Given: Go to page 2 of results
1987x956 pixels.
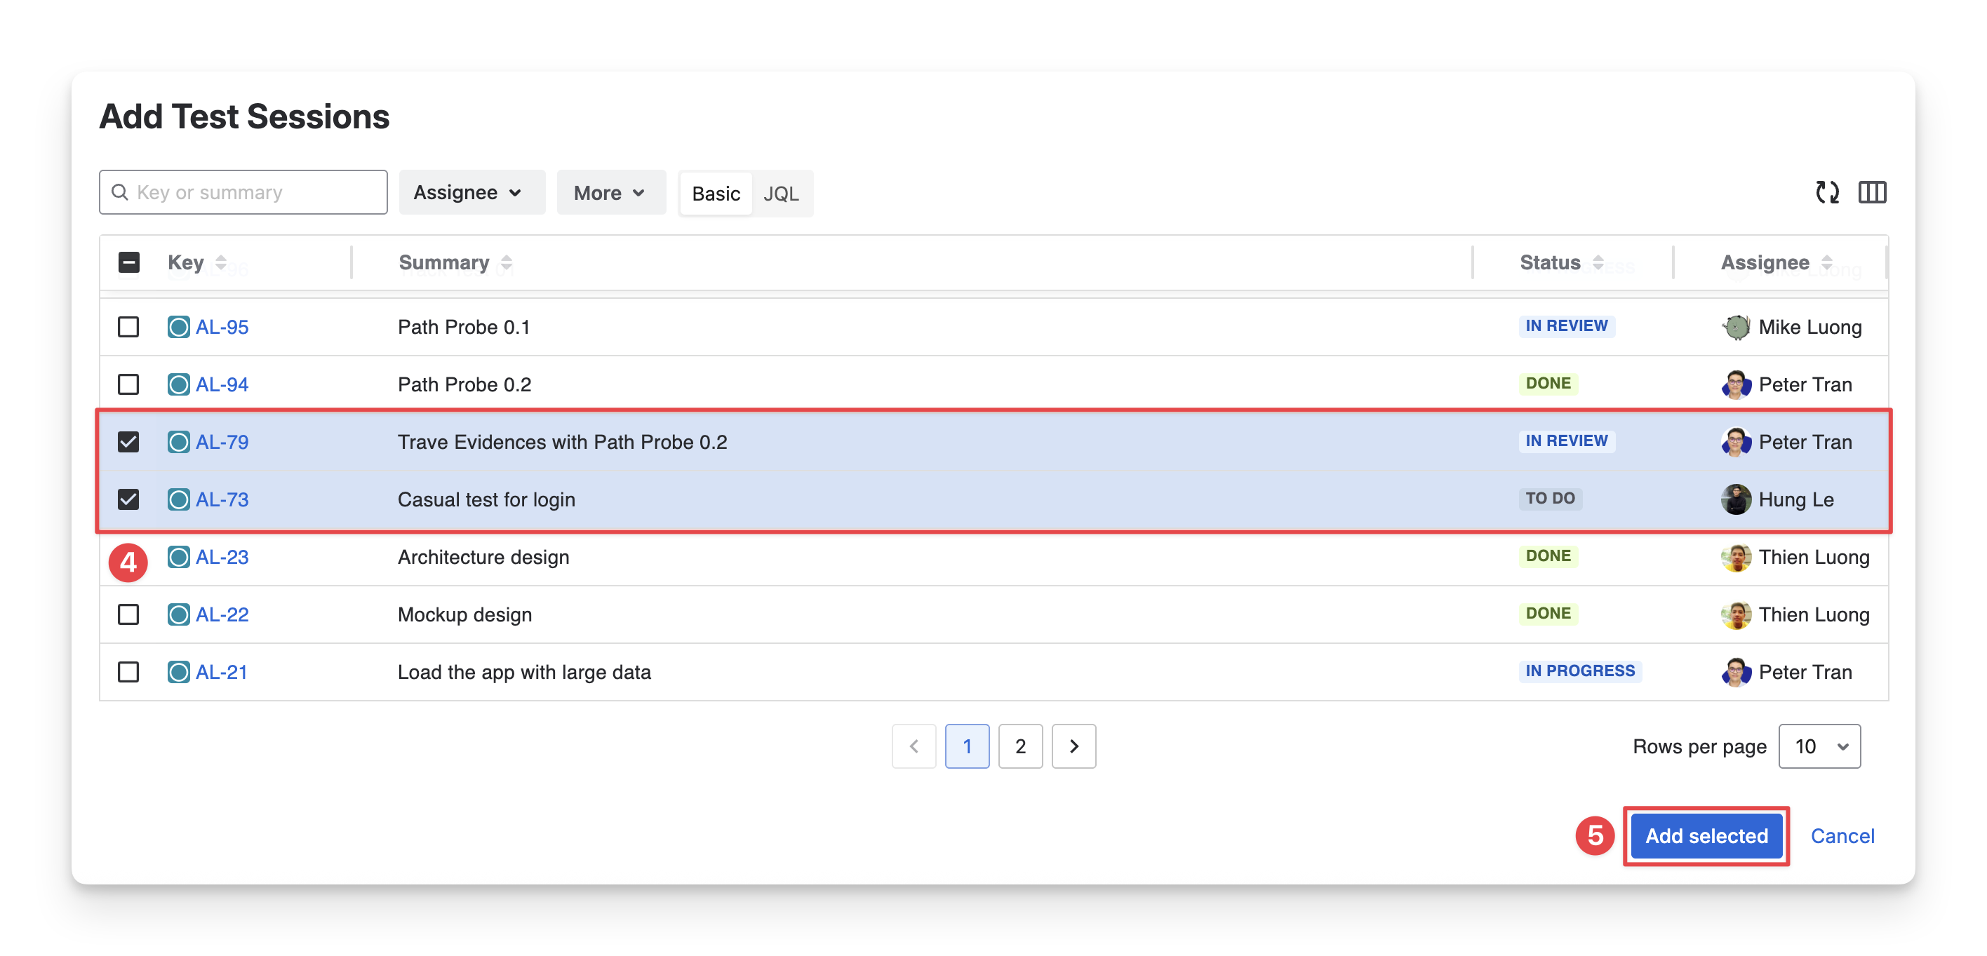Looking at the screenshot, I should pos(1019,746).
